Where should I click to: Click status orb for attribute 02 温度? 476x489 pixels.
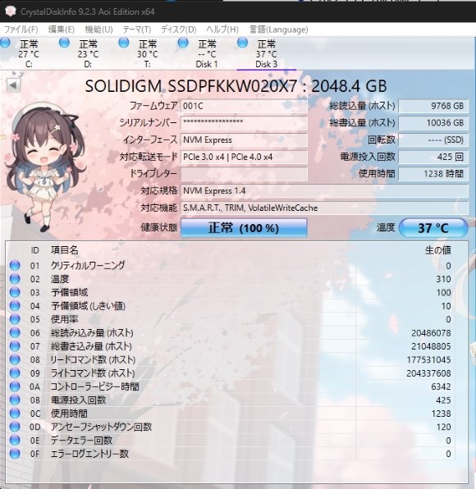(x=15, y=279)
